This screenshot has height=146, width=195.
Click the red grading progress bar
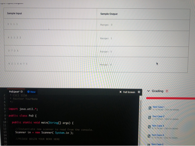click(170, 98)
